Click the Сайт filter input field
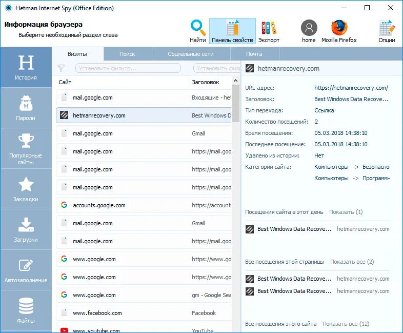The width and height of the screenshot is (403, 333). (128, 68)
